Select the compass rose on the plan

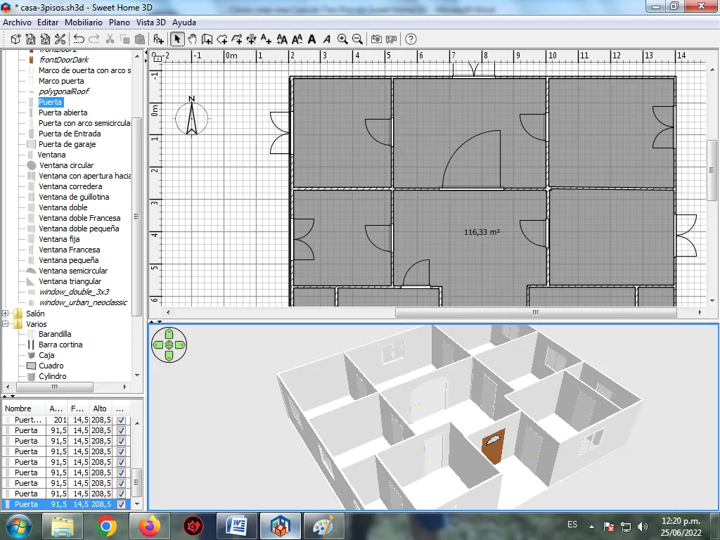[x=192, y=117]
